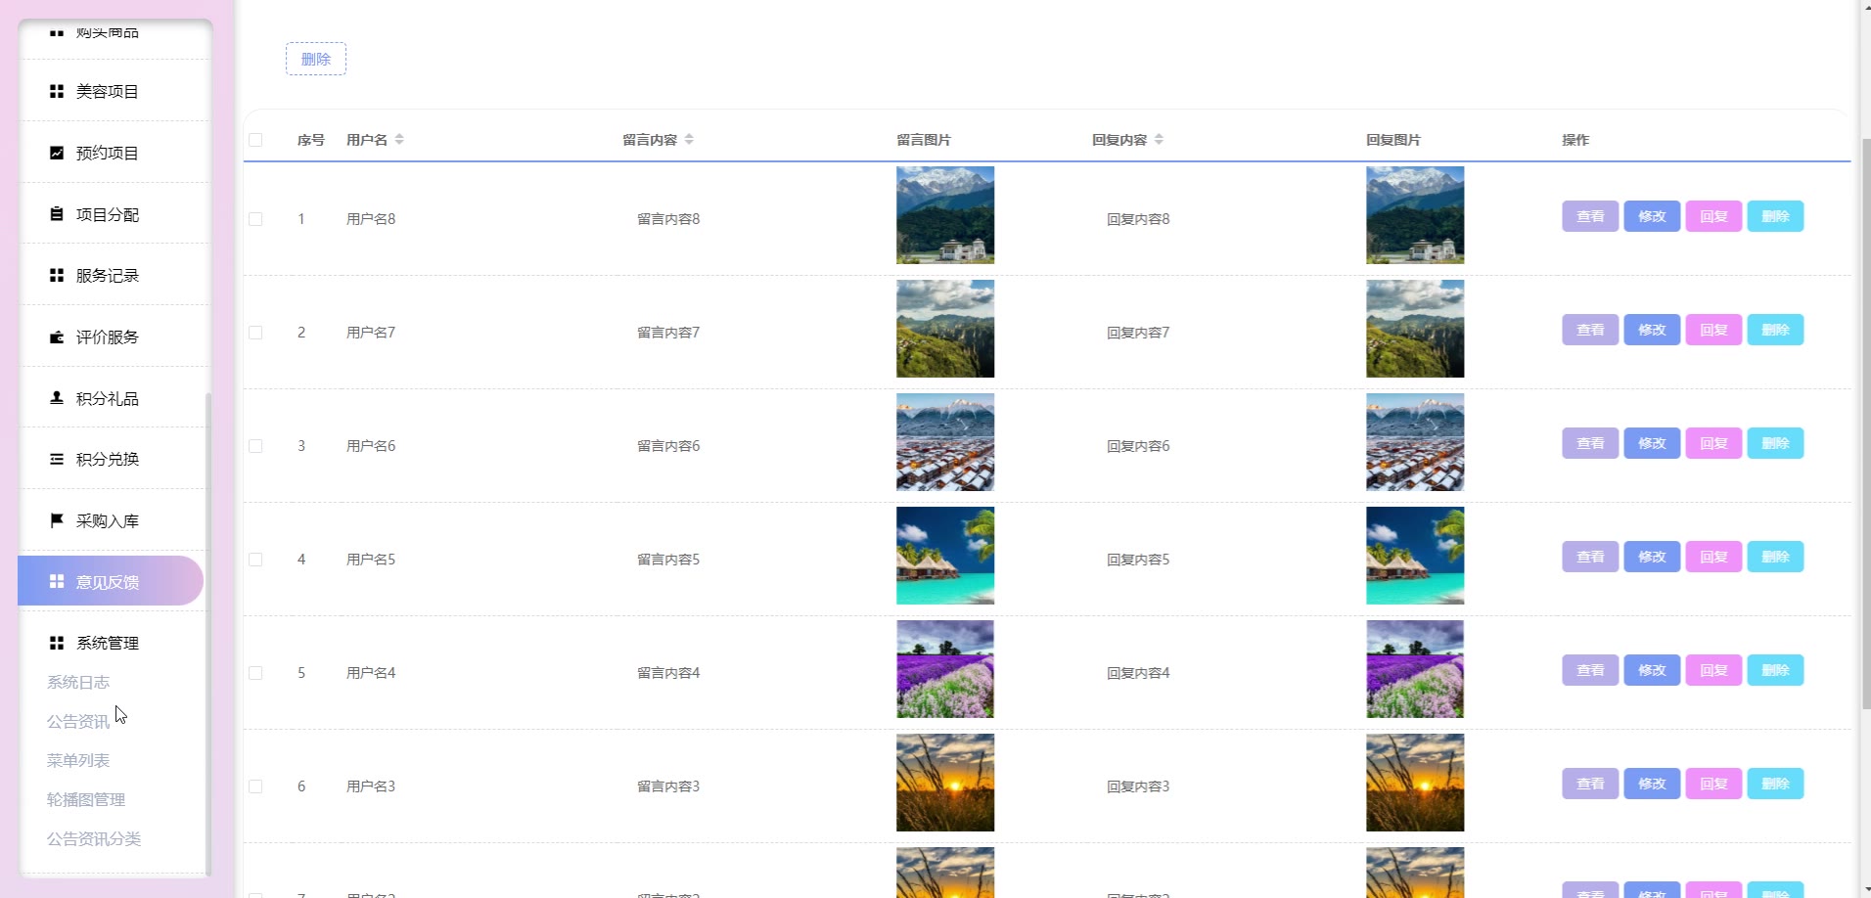Click 回复 for 用户名7 row
The image size is (1871, 898).
tap(1713, 330)
